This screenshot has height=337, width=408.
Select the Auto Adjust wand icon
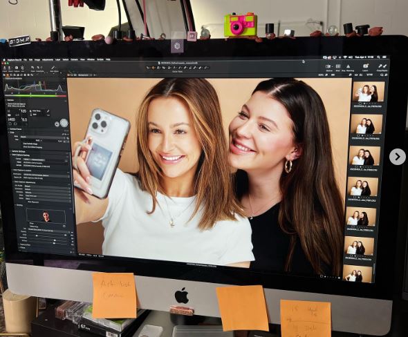point(53,68)
